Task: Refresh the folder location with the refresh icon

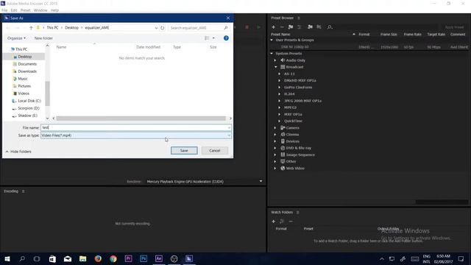Action: click(162, 28)
